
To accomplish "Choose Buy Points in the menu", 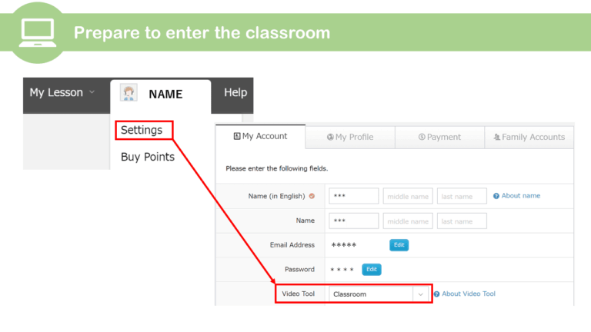I will (148, 157).
